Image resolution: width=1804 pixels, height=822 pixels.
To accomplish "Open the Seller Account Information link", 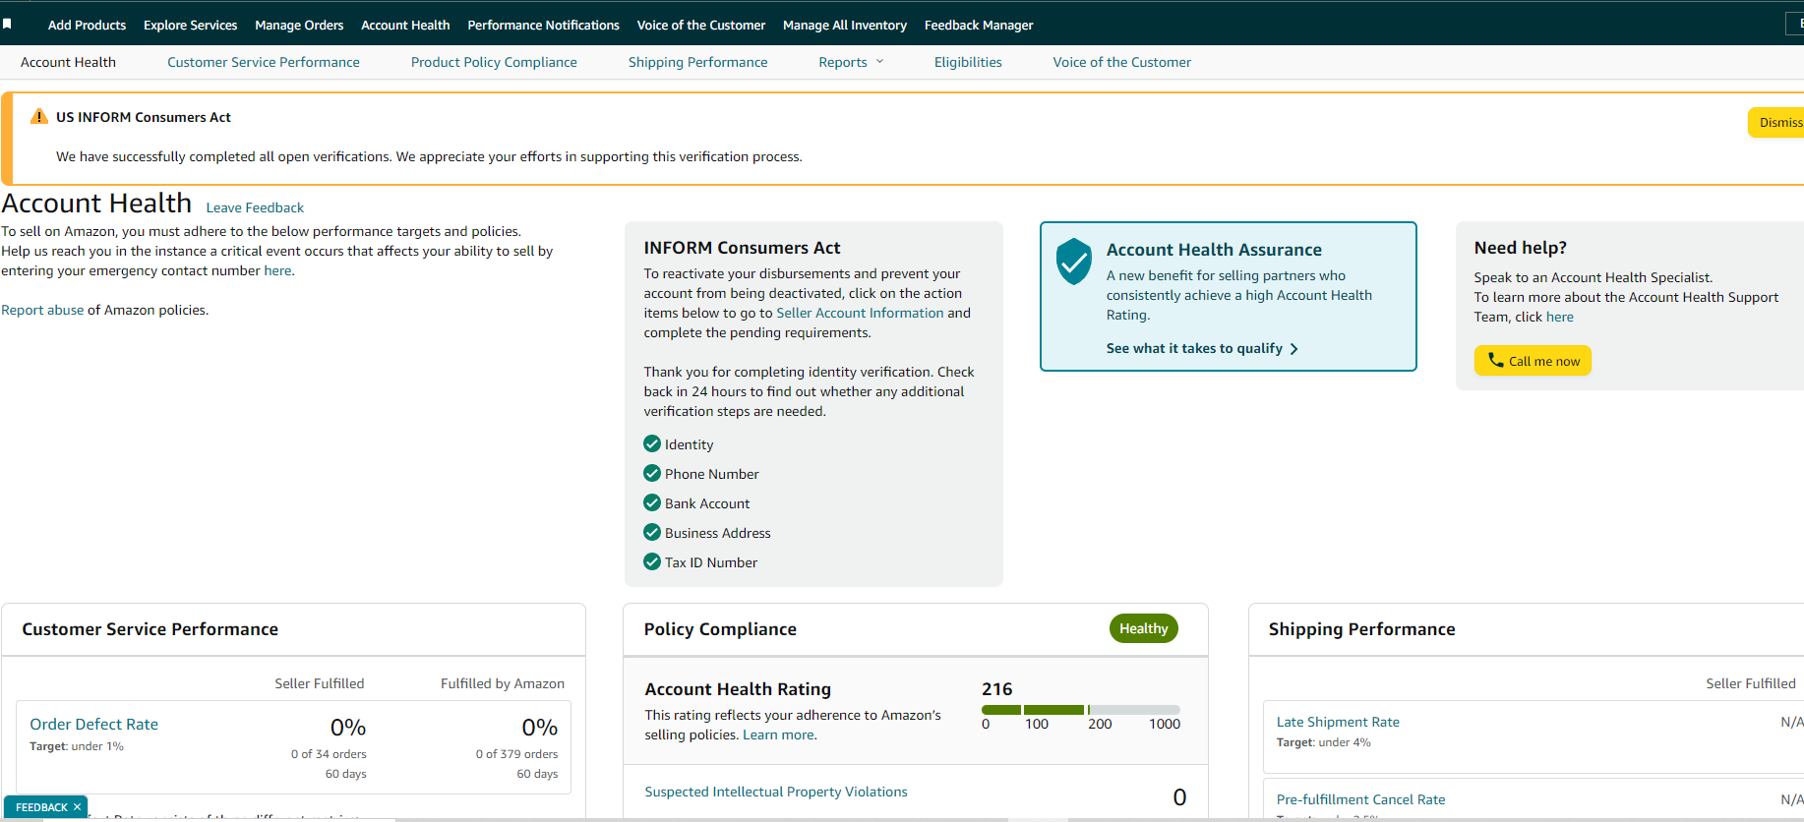I will [860, 313].
